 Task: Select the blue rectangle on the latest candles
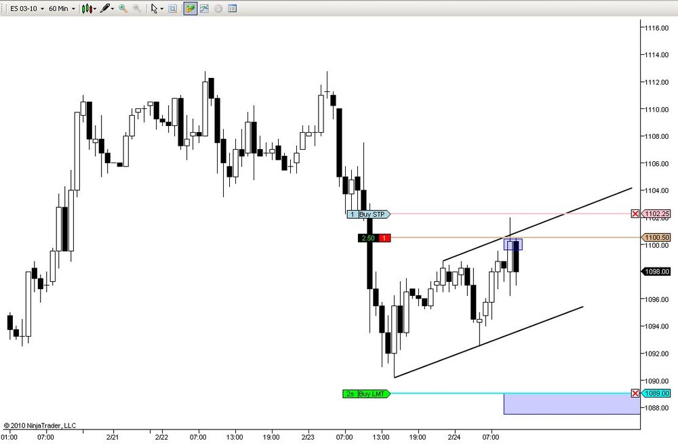513,245
